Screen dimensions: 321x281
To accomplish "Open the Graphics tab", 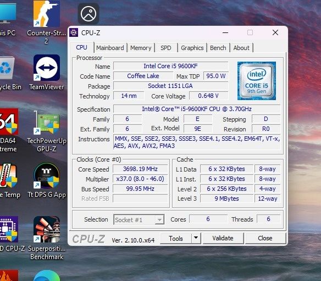I will coord(192,48).
